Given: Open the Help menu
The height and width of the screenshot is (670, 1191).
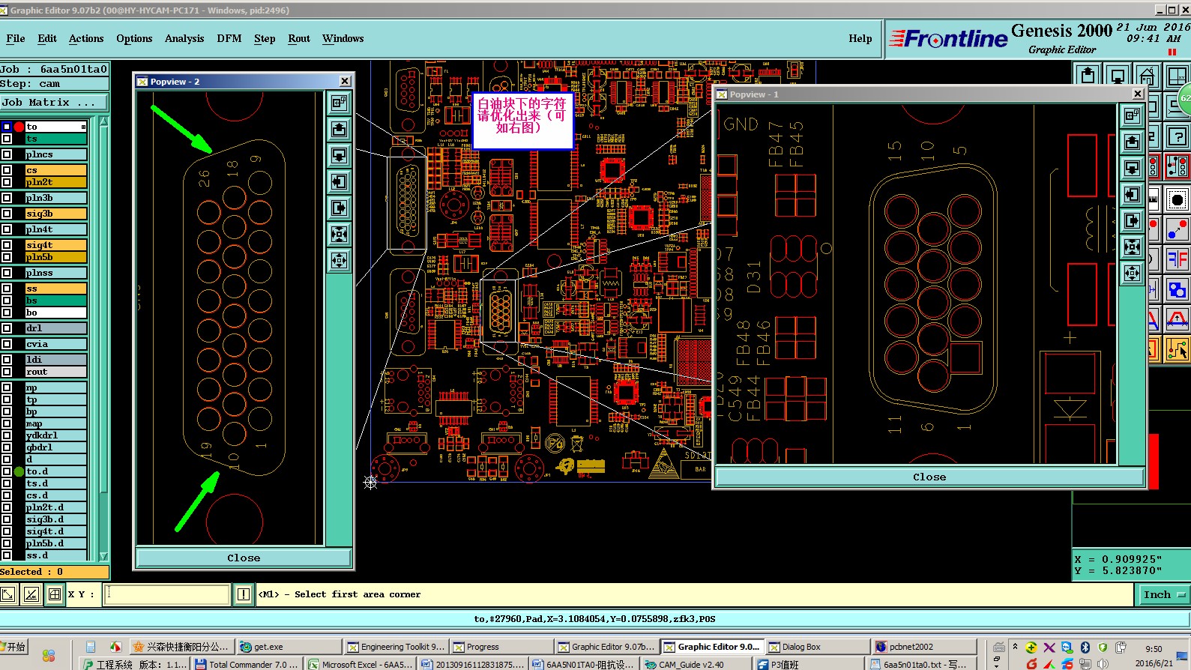Looking at the screenshot, I should point(860,38).
